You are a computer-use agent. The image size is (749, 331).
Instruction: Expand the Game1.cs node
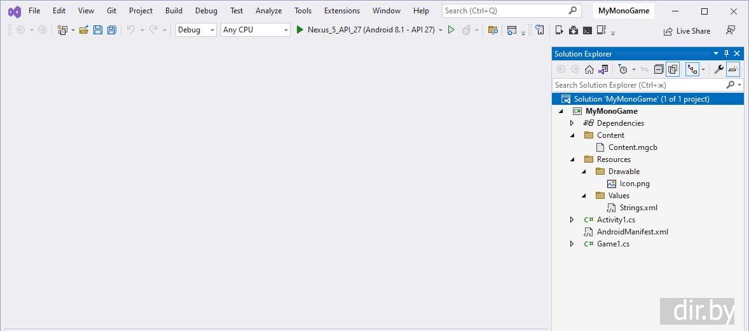click(572, 243)
